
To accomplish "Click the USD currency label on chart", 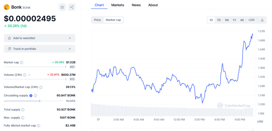I will tap(260, 122).
